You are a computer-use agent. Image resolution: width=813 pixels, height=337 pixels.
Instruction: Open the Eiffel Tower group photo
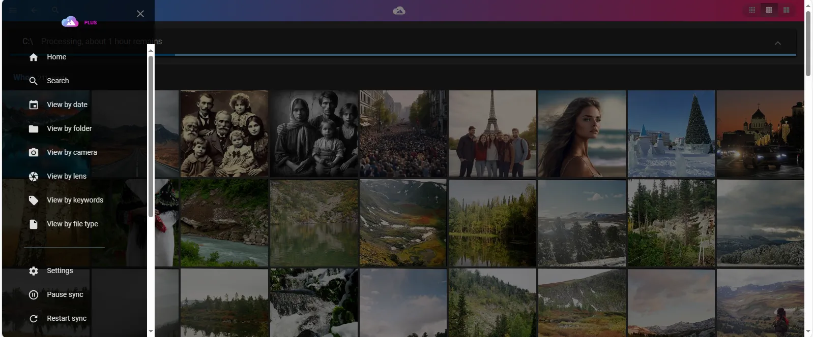[492, 134]
